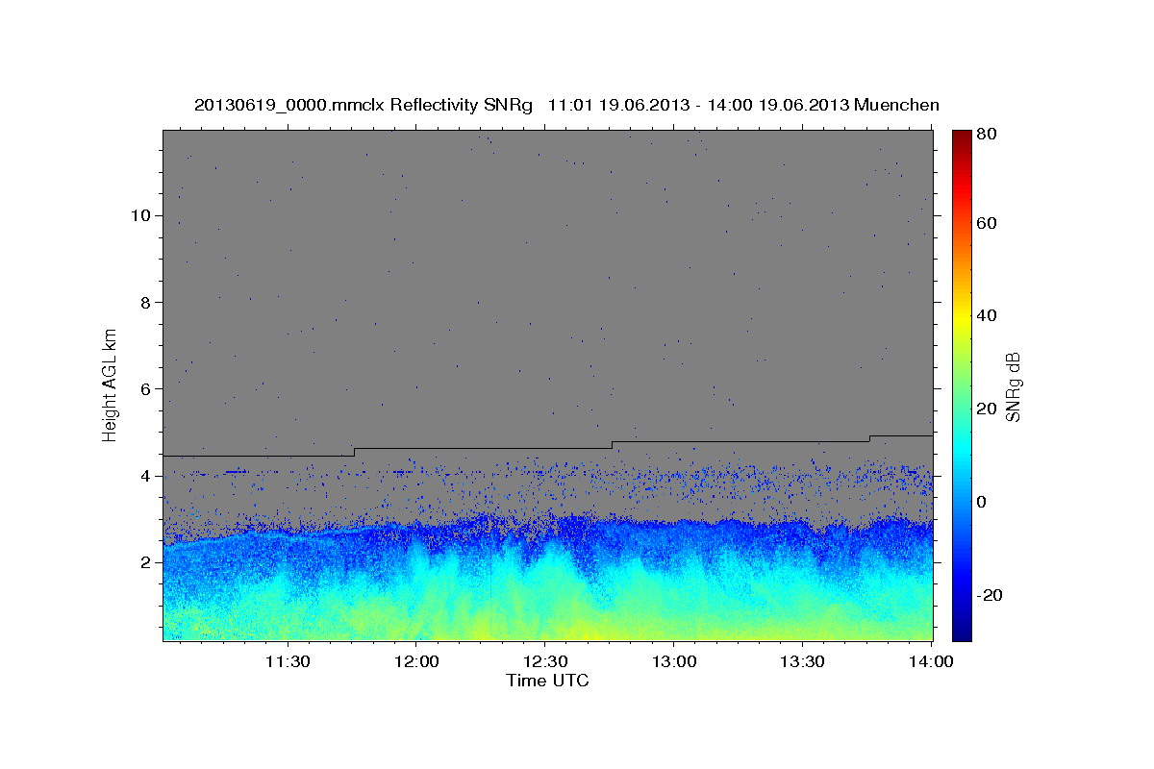
Task: Click the 12:00 time tick label
Action: [417, 661]
